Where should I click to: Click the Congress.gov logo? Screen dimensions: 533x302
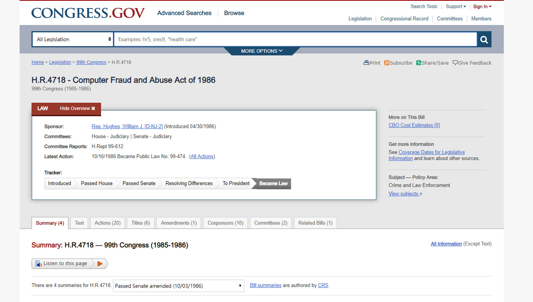(x=88, y=13)
